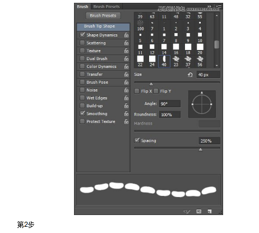Open the Brush panel flyout menu
This screenshot has height=233, width=259.
point(218,7)
